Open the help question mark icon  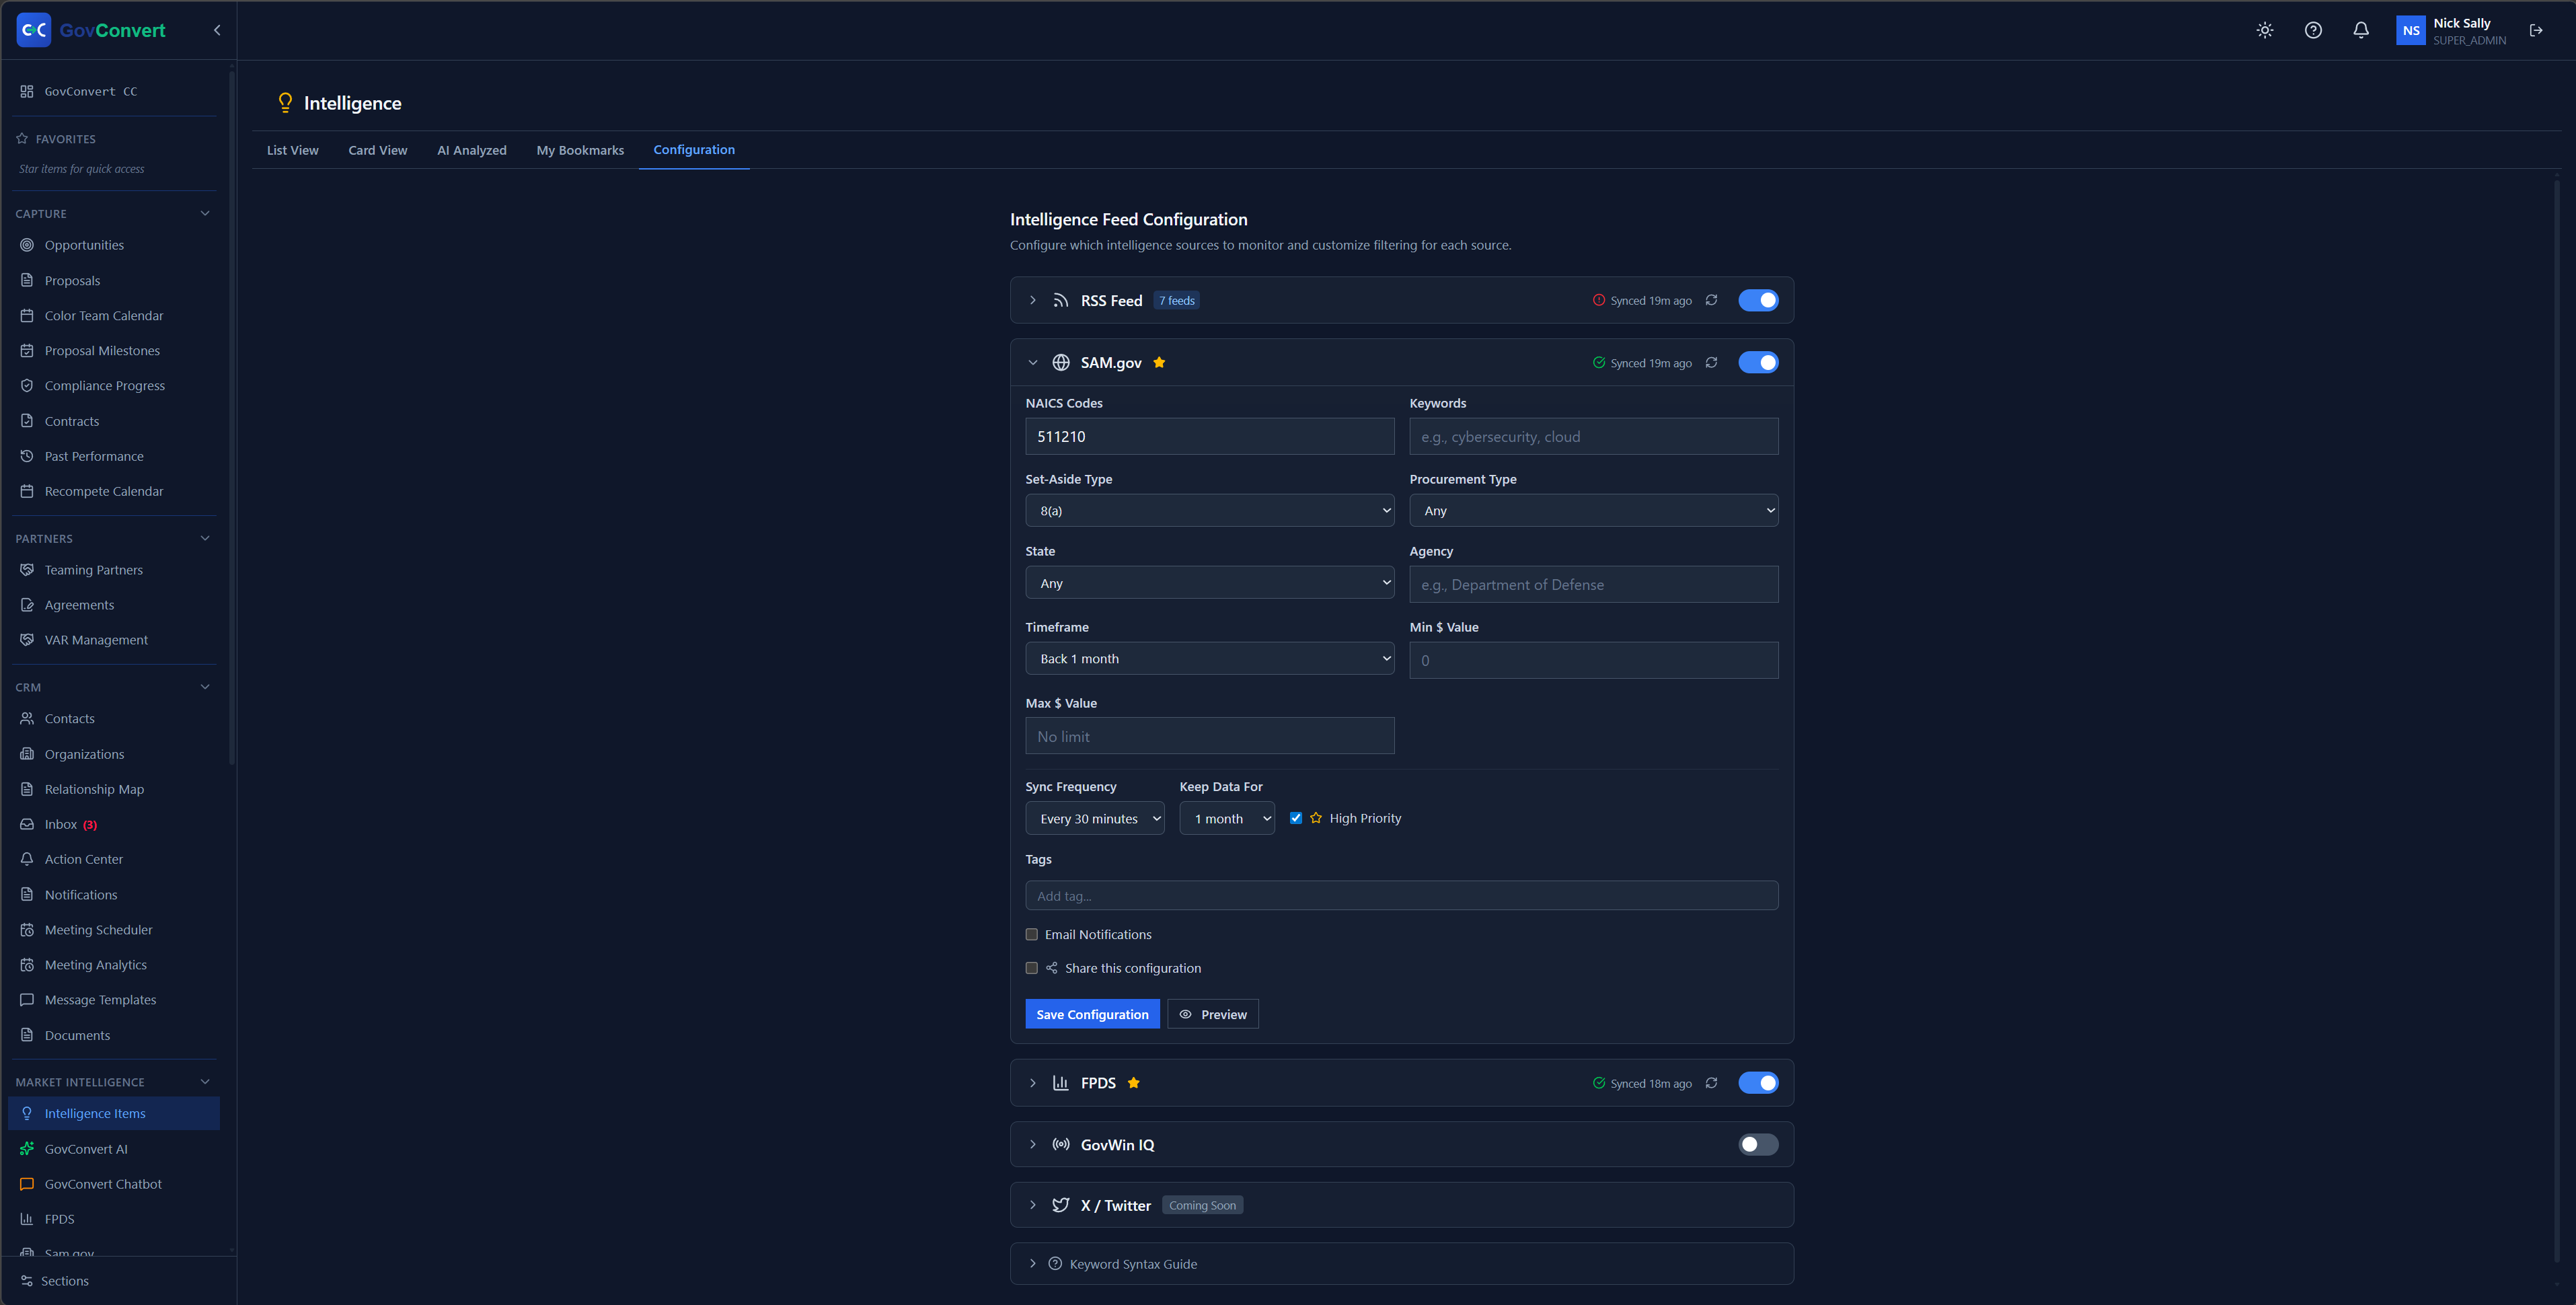point(2313,30)
